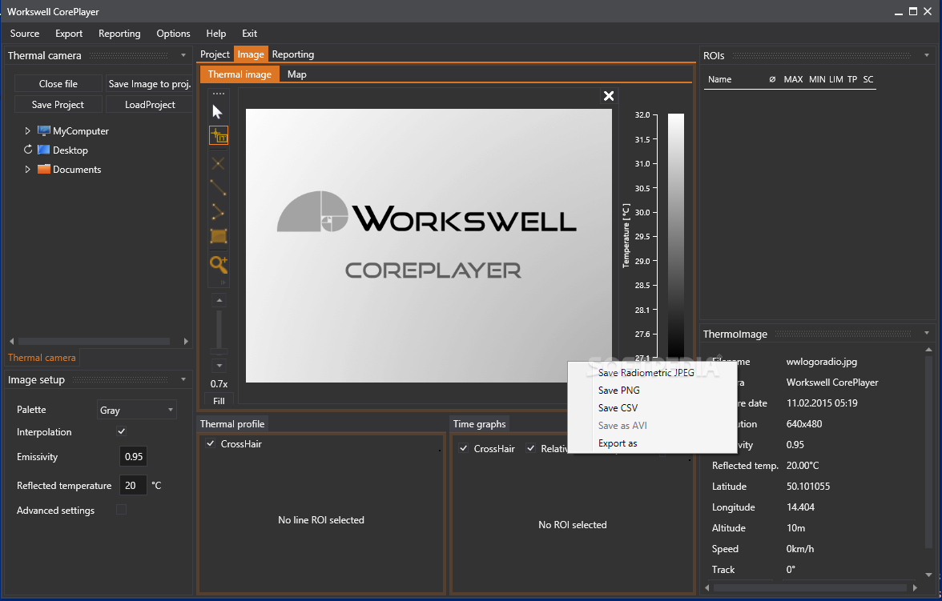Pick the polyline ROI tool
The image size is (942, 601).
coord(218,212)
